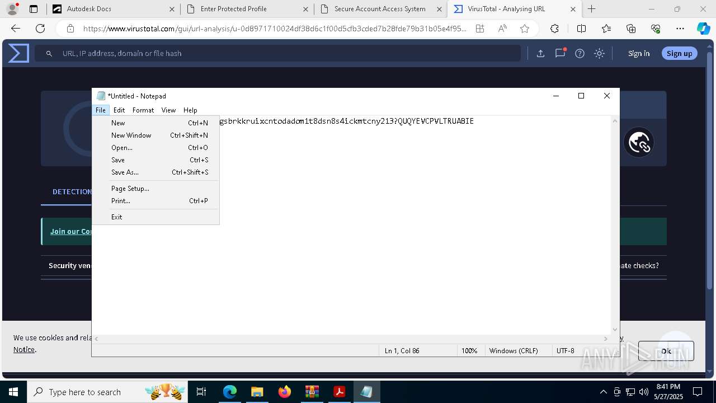Screen dimensions: 716x403
Task: Choose Save from File menu
Action: click(x=156, y=160)
